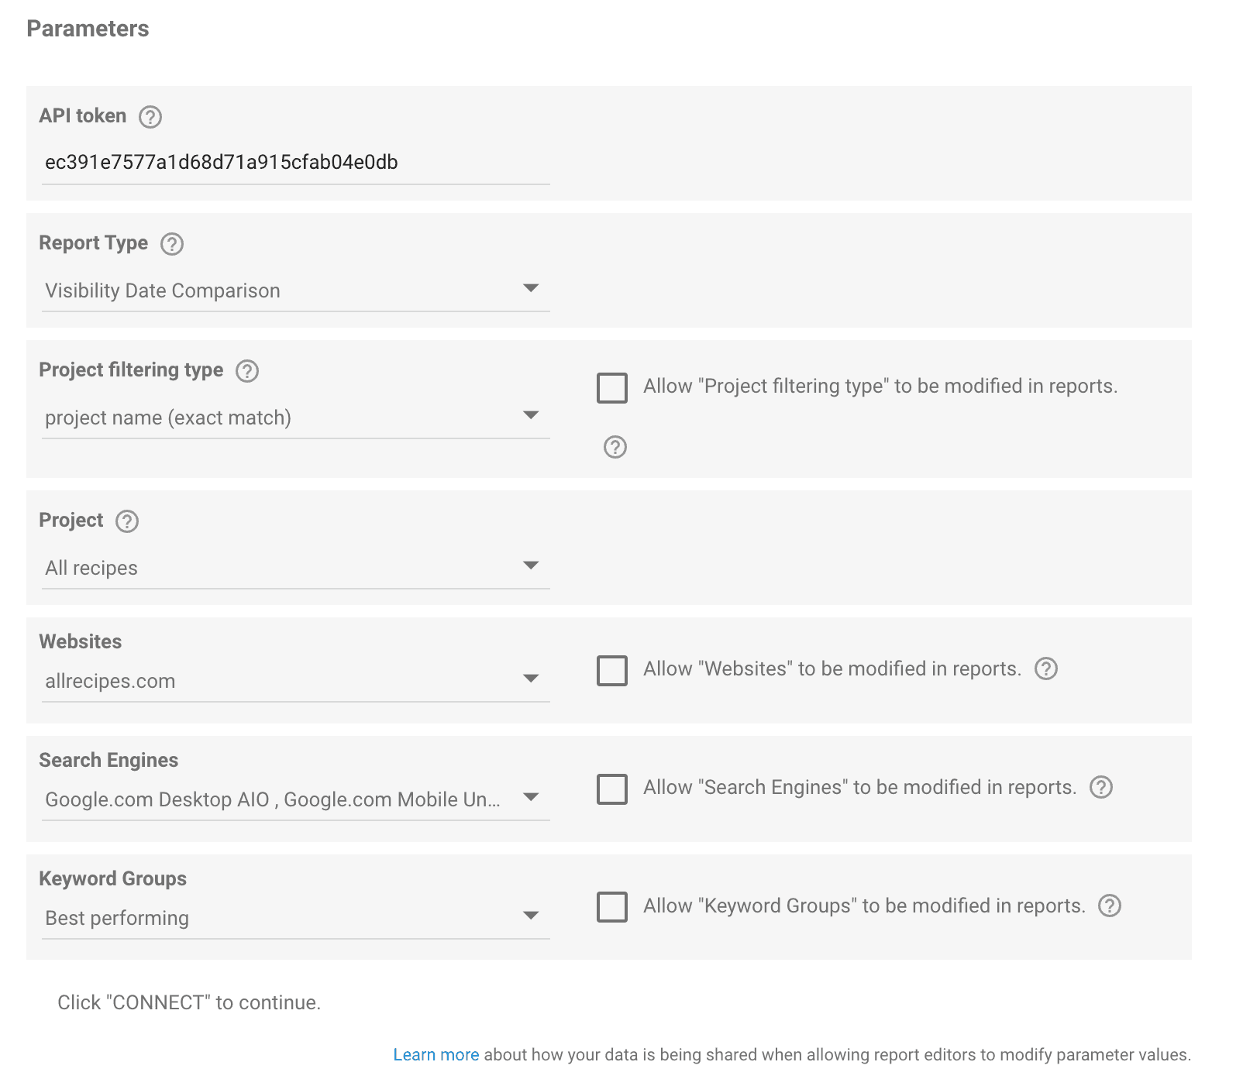Open help icon after Allow Search Engines text

point(1101,787)
